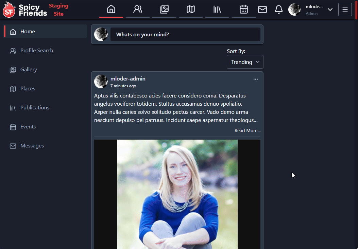Open notifications bell icon

(279, 10)
